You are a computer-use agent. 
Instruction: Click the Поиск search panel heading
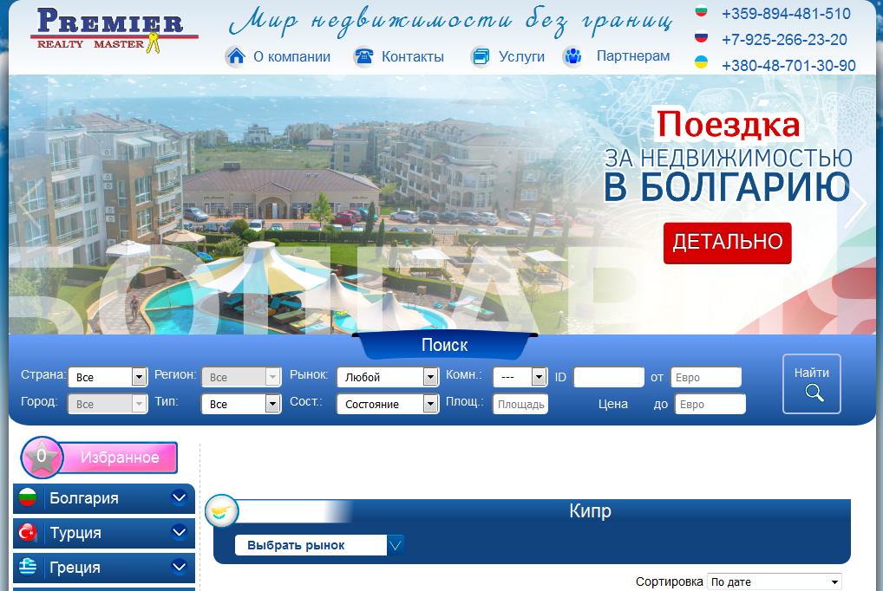(x=444, y=345)
